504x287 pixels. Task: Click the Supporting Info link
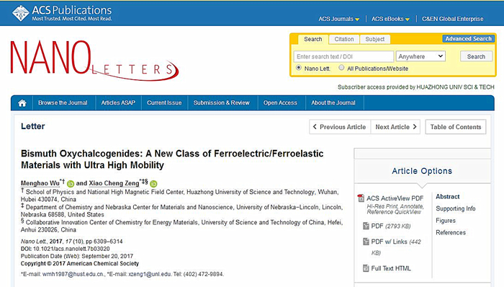click(456, 208)
